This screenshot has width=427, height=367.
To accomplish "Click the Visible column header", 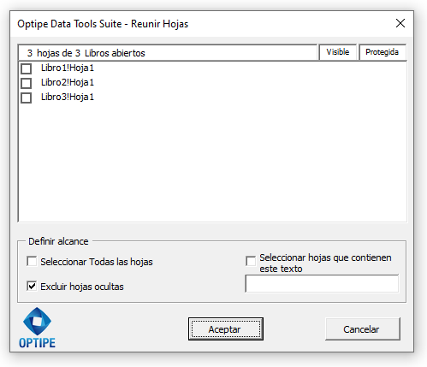I will [x=338, y=52].
